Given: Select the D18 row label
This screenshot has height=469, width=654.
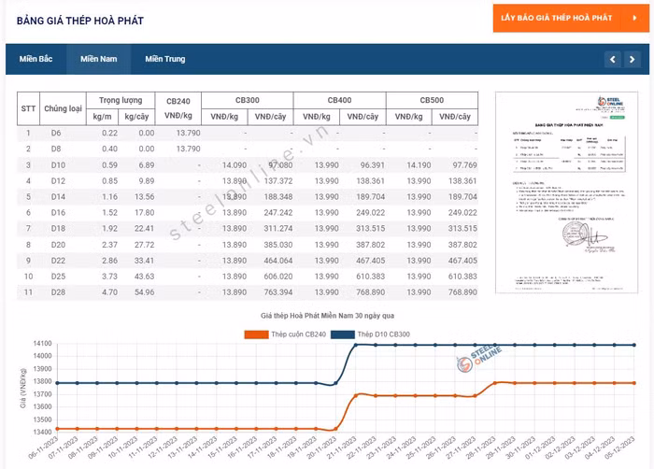Looking at the screenshot, I should 58,229.
